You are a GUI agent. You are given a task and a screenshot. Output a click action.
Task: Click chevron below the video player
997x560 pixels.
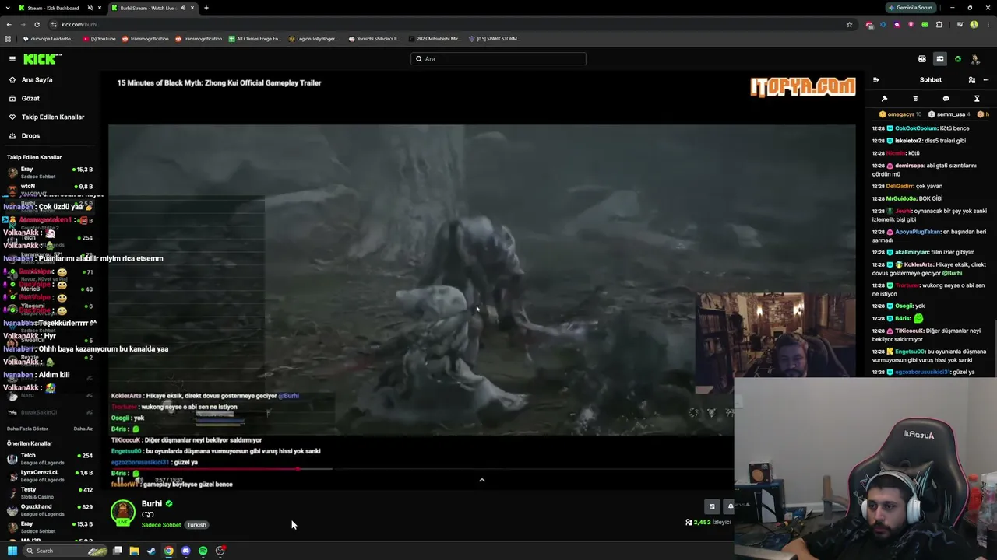coord(481,480)
